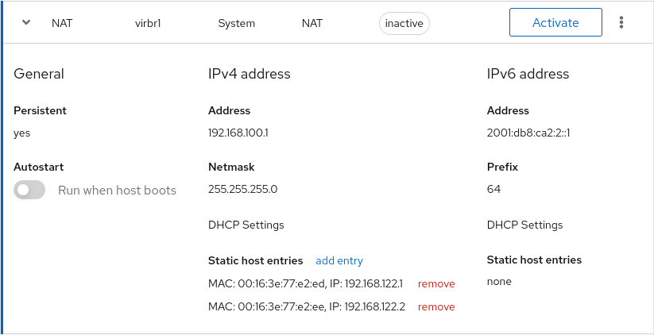
Task: Click the virbr1 device name
Action: tap(149, 23)
